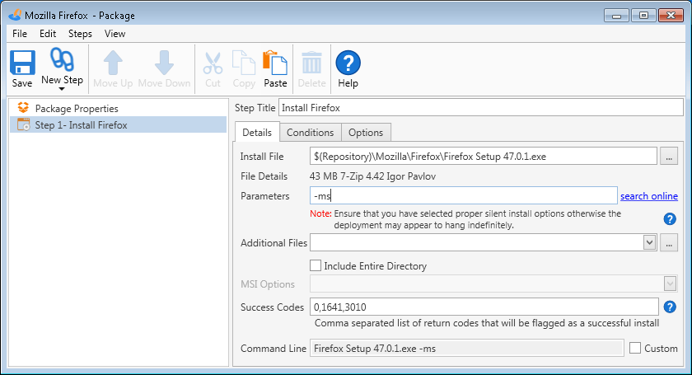Click the Delete trash can icon
The width and height of the screenshot is (692, 375).
[x=311, y=63]
